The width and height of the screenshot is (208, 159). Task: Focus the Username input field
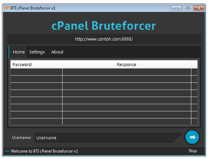105,138
